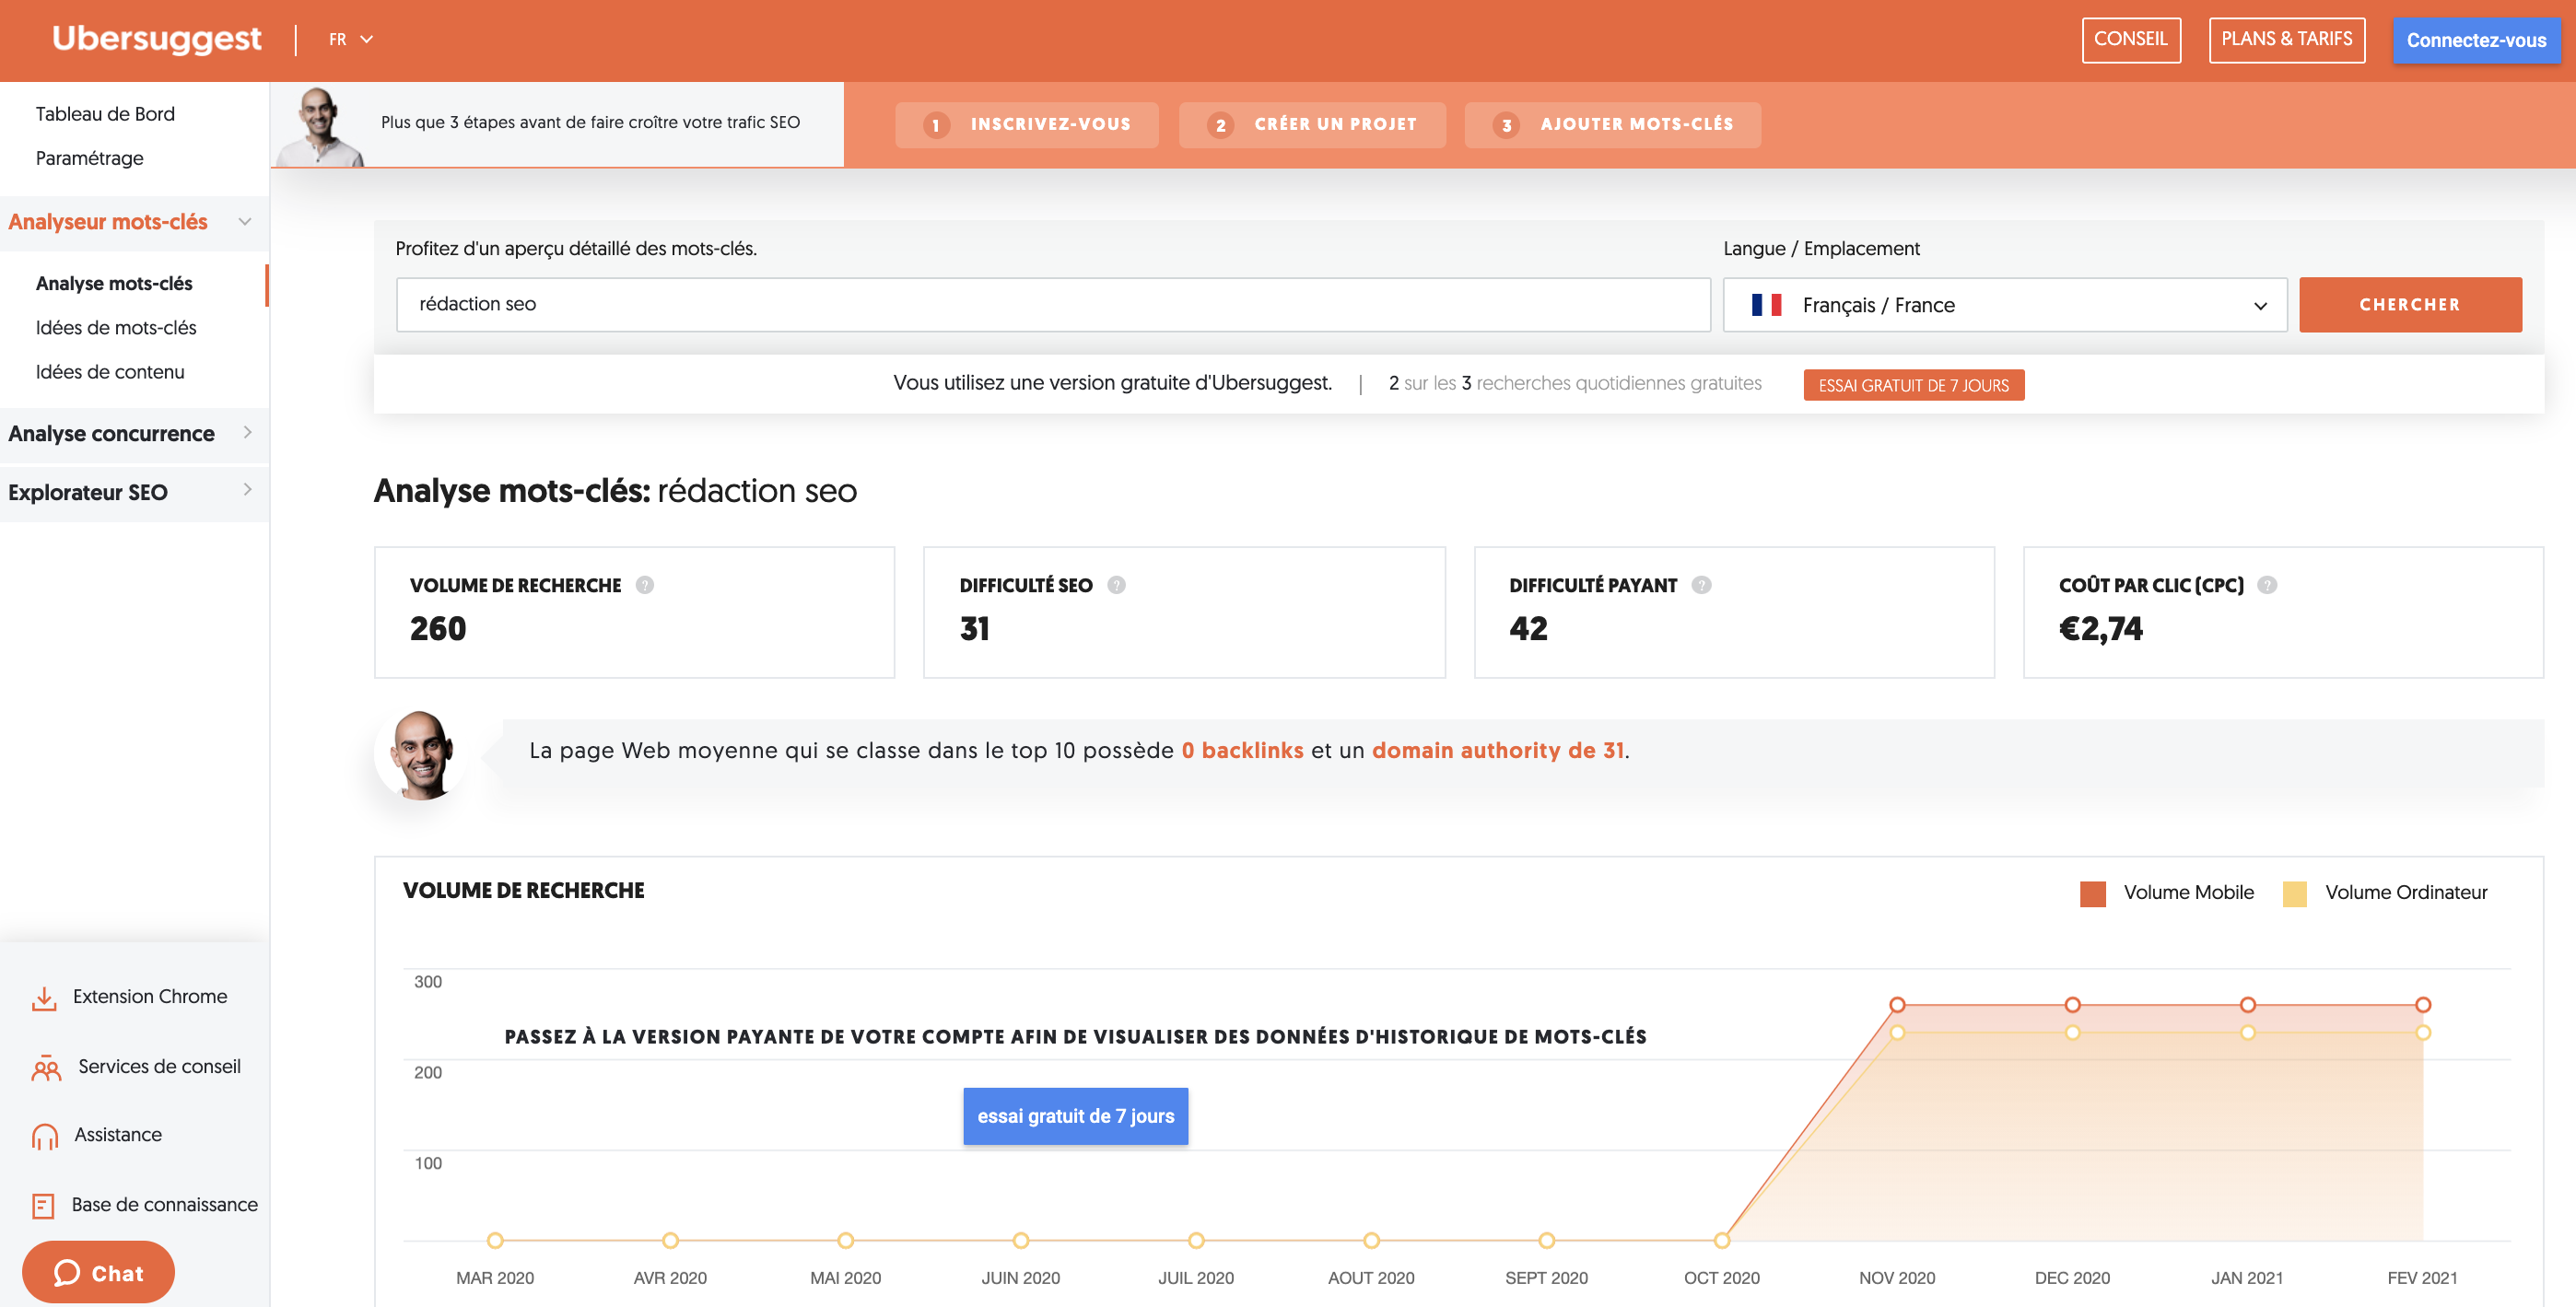Click the FEV 2021 mobile data point

point(2423,1005)
